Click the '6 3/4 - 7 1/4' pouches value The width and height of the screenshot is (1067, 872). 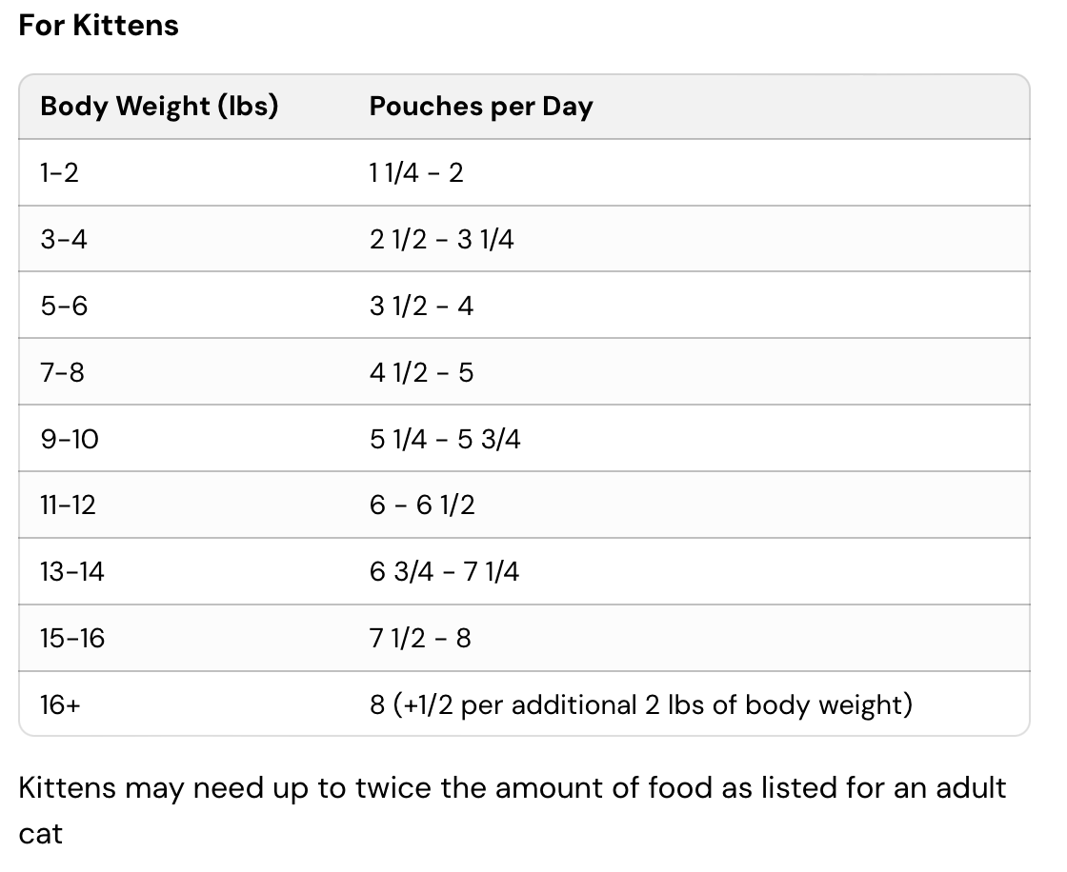coord(444,571)
